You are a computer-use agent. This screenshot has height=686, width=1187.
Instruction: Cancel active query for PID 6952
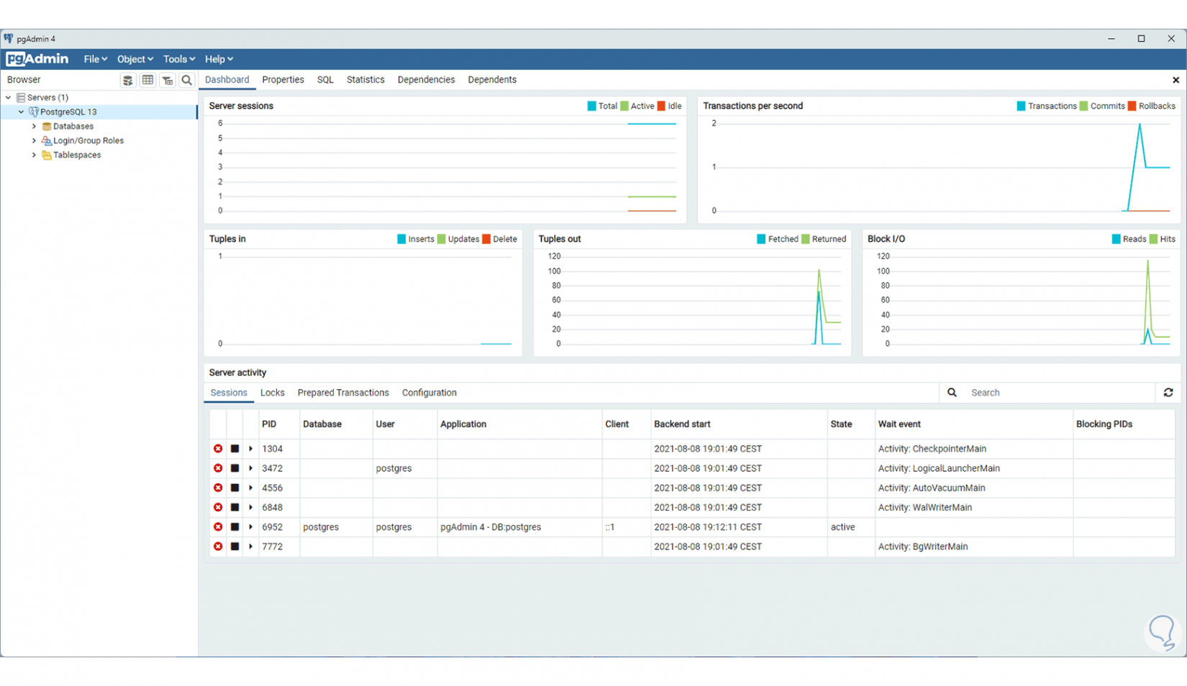coord(235,527)
